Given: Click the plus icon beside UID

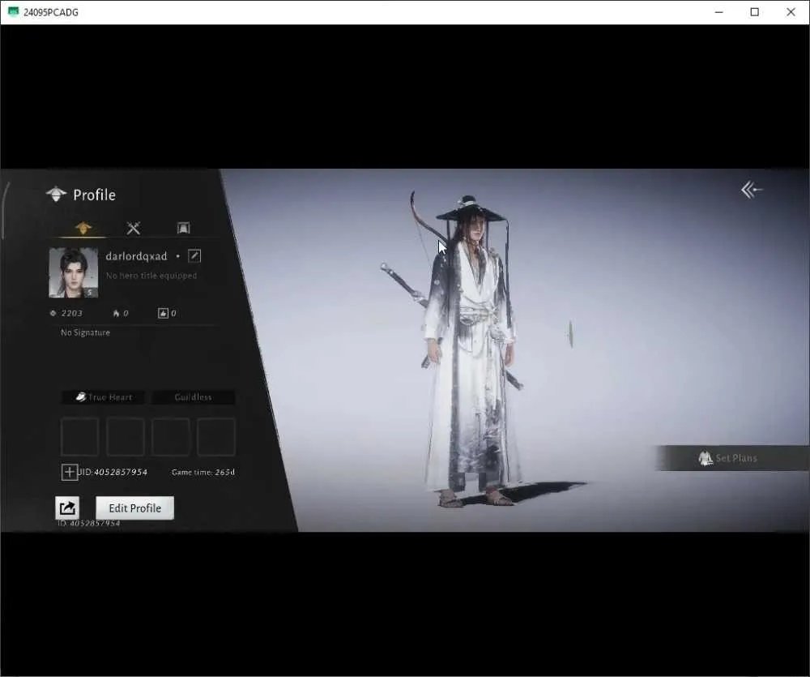Looking at the screenshot, I should pyautogui.click(x=69, y=472).
